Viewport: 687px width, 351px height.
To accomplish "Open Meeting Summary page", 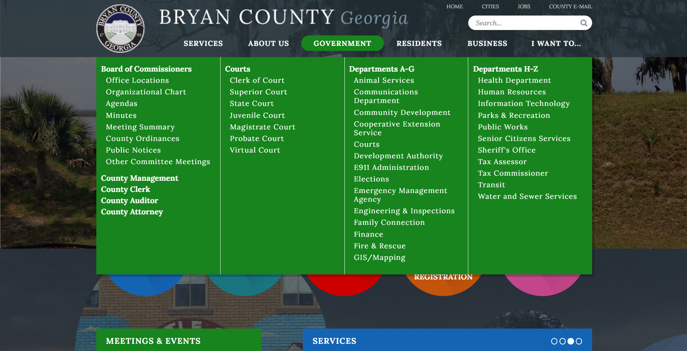I will click(x=140, y=127).
